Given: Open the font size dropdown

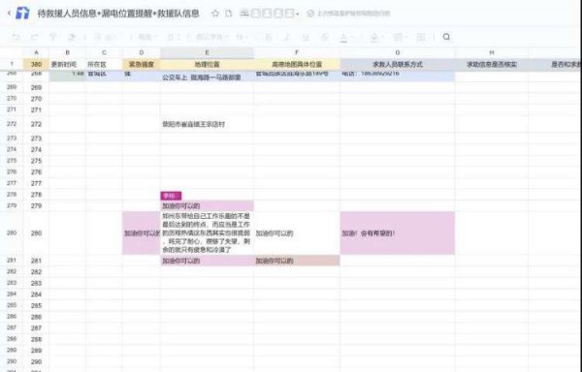Looking at the screenshot, I should (x=242, y=37).
